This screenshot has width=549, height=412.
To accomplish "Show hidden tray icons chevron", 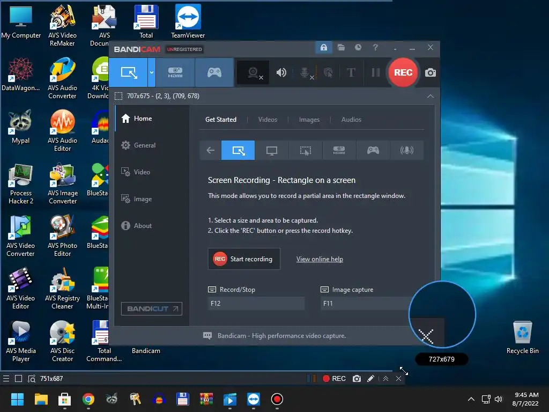I will click(471, 399).
